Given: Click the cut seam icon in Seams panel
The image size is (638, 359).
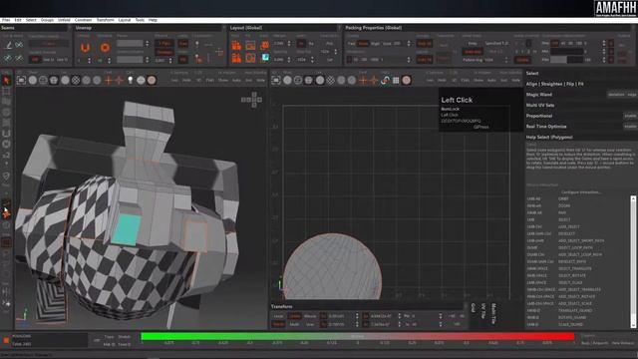Looking at the screenshot, I should tap(8, 46).
